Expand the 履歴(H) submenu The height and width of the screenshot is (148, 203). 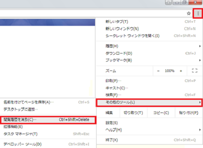tap(149, 46)
